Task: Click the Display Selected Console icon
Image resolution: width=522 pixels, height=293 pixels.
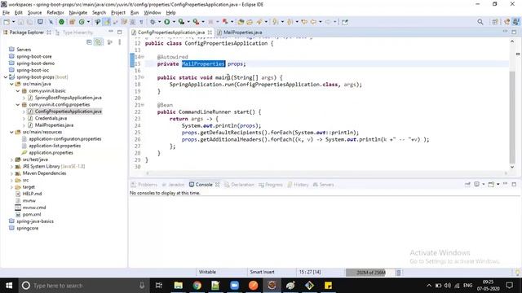Action: [x=476, y=185]
